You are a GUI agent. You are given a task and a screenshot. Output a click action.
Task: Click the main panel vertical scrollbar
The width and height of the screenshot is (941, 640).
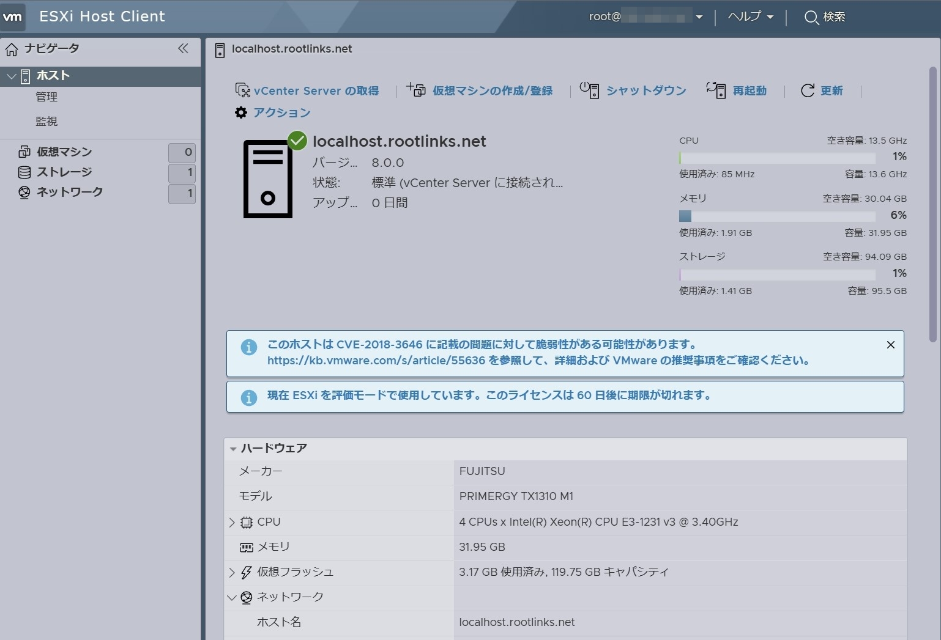933,204
